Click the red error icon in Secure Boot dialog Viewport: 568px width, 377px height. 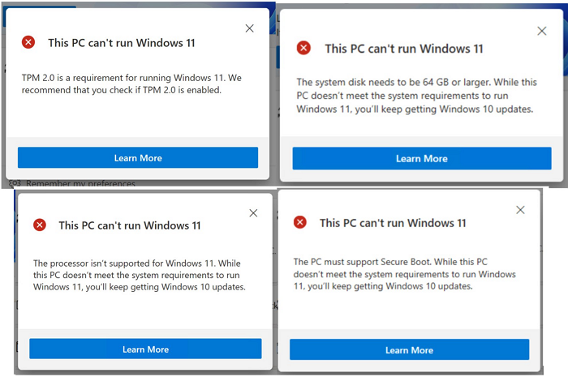299,222
